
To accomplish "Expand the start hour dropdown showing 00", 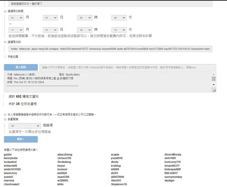I will tap(84, 17).
